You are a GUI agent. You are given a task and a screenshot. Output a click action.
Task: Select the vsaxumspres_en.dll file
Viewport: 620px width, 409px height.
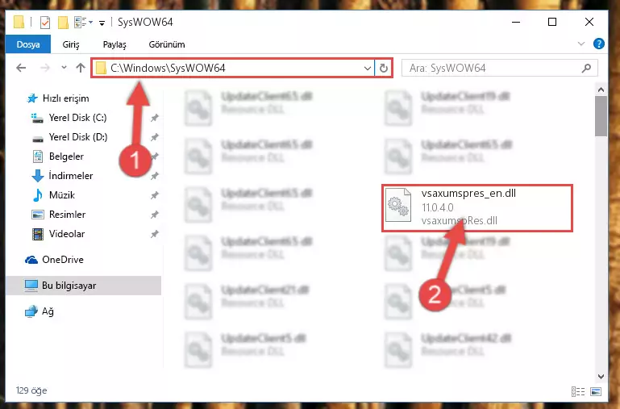(477, 207)
